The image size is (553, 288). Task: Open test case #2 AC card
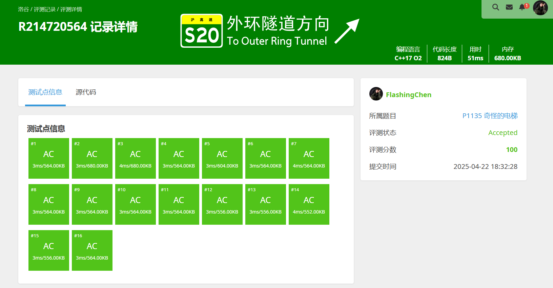92,158
